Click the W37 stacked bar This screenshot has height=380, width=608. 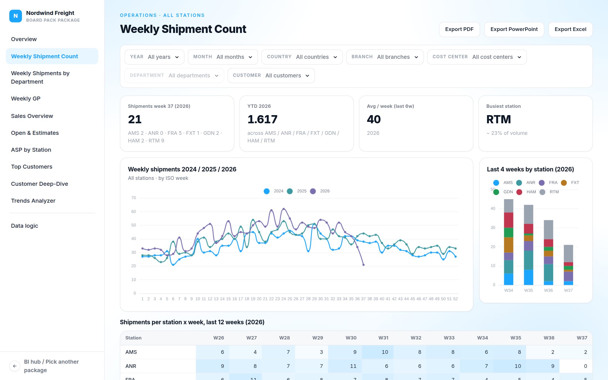[568, 265]
